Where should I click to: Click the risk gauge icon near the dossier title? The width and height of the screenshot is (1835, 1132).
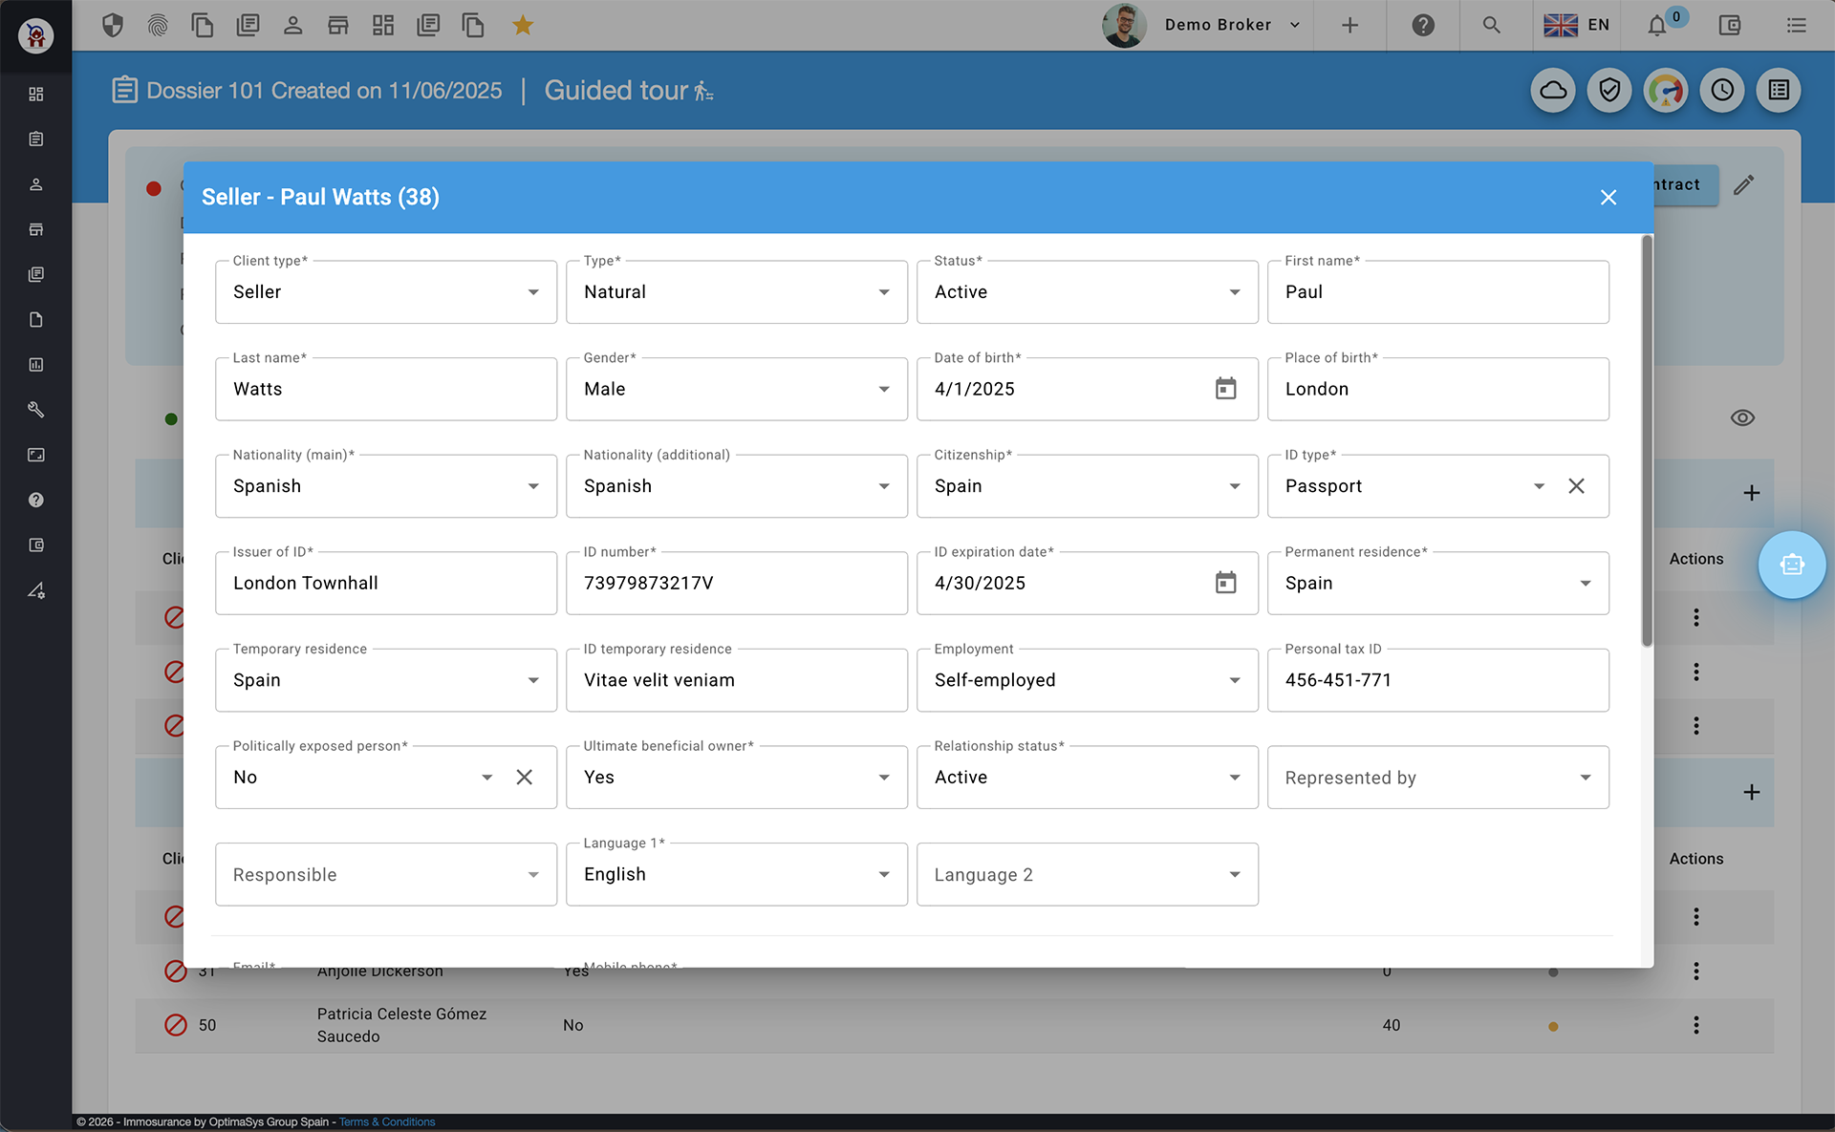1666,90
